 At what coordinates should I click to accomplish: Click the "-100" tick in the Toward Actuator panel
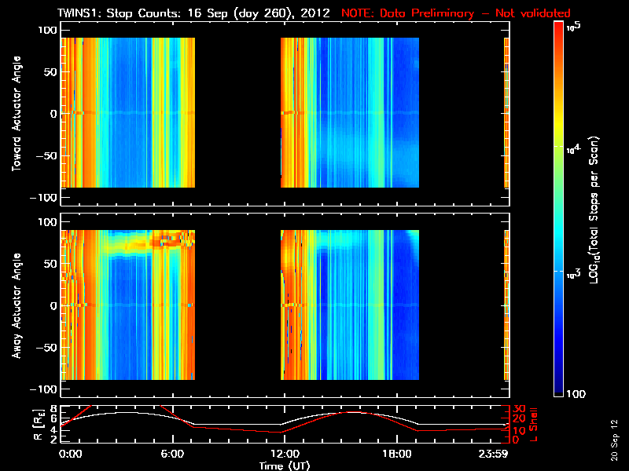[x=43, y=197]
